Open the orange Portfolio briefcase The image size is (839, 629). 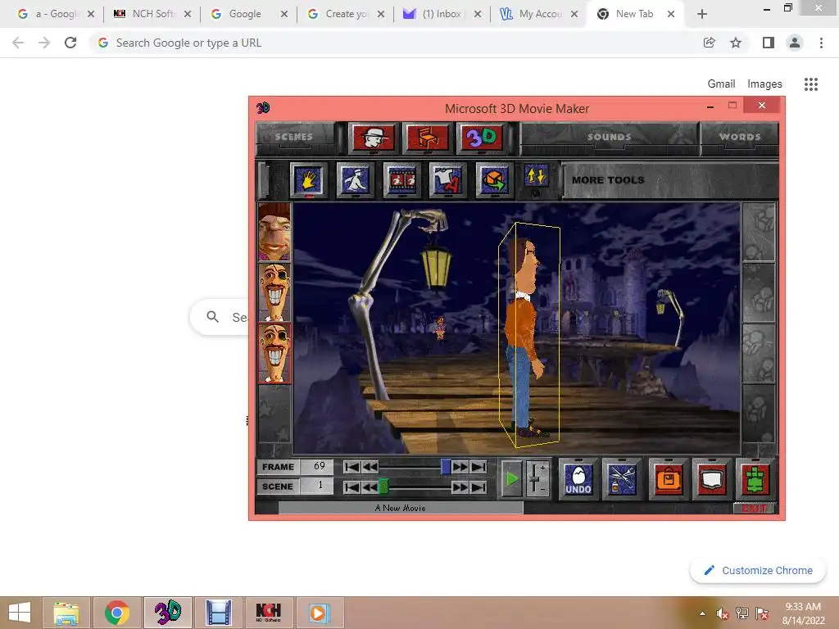(x=668, y=478)
